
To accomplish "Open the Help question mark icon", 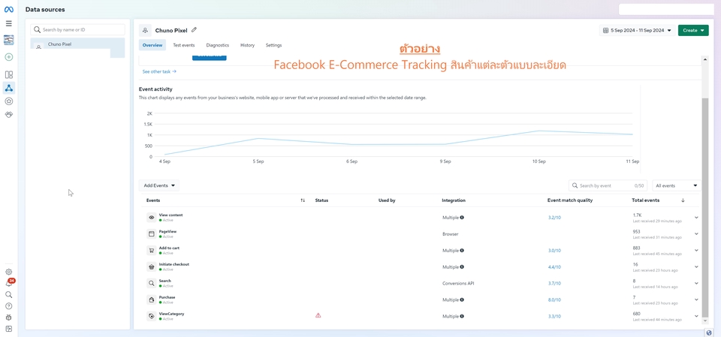I will pyautogui.click(x=9, y=306).
